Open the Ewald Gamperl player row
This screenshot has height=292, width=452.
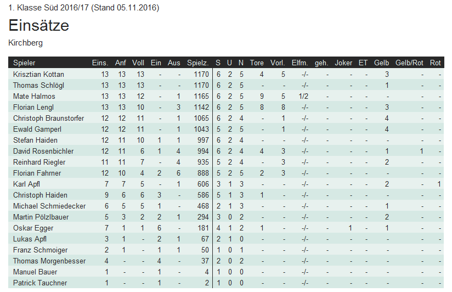point(36,129)
